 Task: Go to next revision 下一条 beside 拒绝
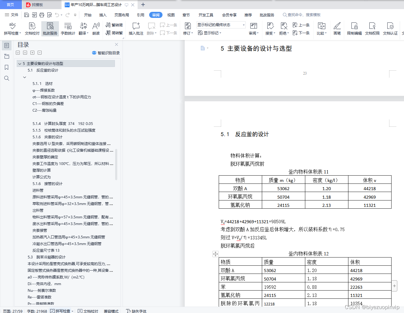click(x=301, y=33)
